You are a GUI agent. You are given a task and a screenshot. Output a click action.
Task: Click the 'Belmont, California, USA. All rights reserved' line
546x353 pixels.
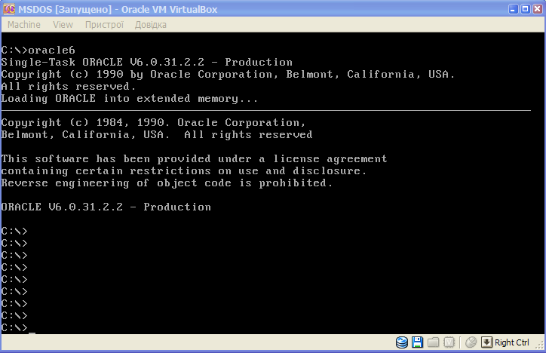pyautogui.click(x=157, y=135)
